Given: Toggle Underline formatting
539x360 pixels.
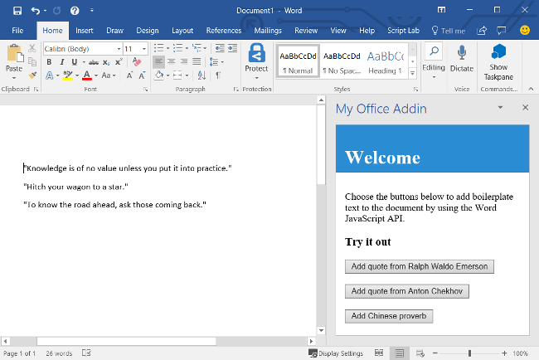Looking at the screenshot, I should 75,62.
